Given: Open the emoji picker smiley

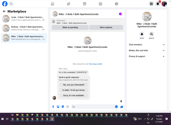Looking at the screenshot, I should click(116, 107).
